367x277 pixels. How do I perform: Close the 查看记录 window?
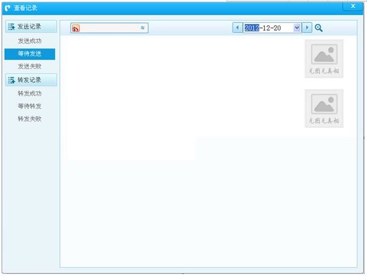coord(353,6)
